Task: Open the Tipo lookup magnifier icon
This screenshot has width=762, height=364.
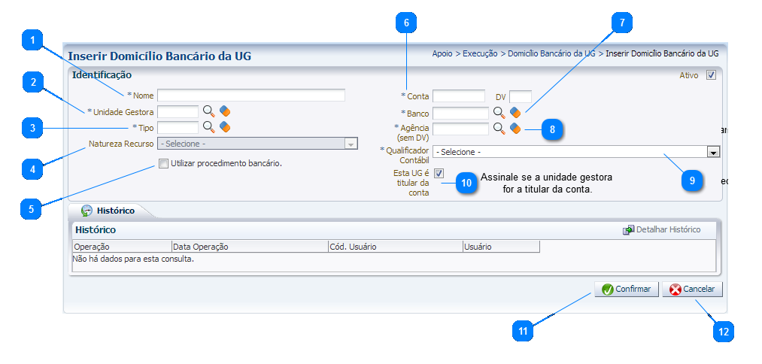Action: point(208,127)
